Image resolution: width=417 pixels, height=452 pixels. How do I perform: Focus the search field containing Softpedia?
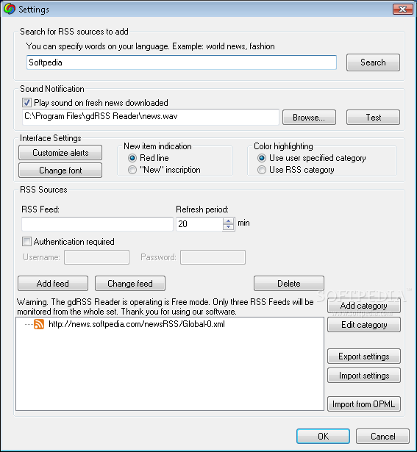[182, 62]
